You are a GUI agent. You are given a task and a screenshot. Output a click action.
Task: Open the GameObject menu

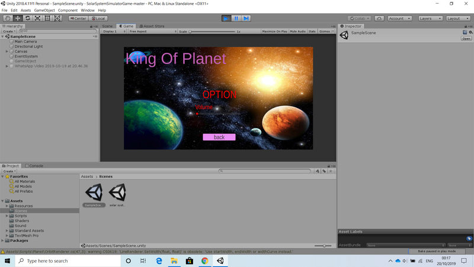click(46, 10)
